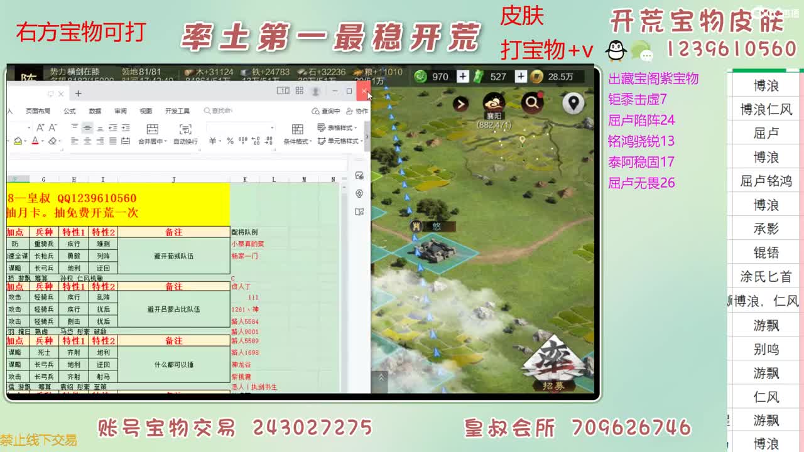804x452 pixels.
Task: Decrease decimal places
Action: pyautogui.click(x=269, y=141)
